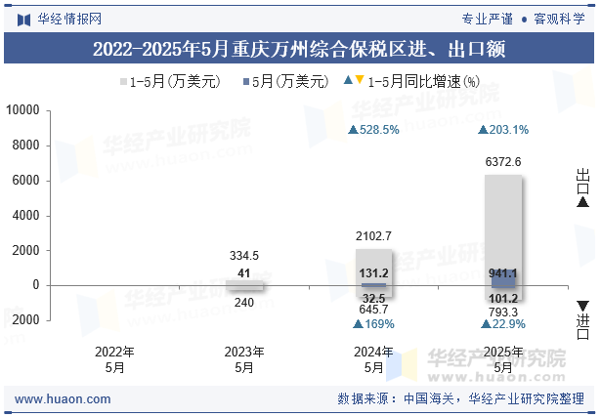Viewport: 601px width, 417px height.
Task: Open the www.huaon.com footer link
Action: (63, 399)
